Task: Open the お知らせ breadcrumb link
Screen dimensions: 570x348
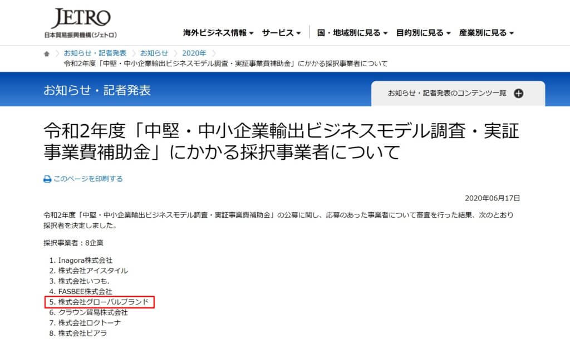Action: tap(154, 53)
